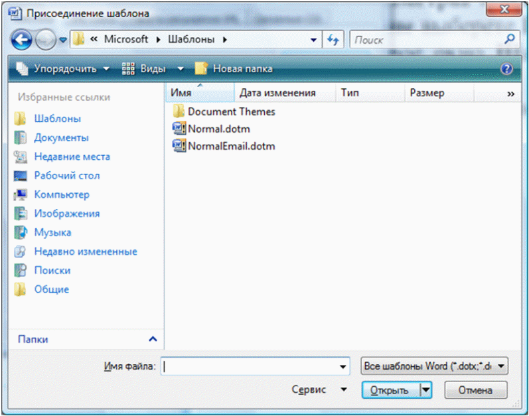Open the Компьютер link
Image resolution: width=529 pixels, height=416 pixels.
tap(62, 194)
